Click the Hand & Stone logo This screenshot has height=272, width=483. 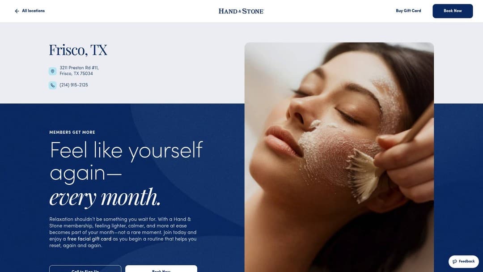click(241, 11)
